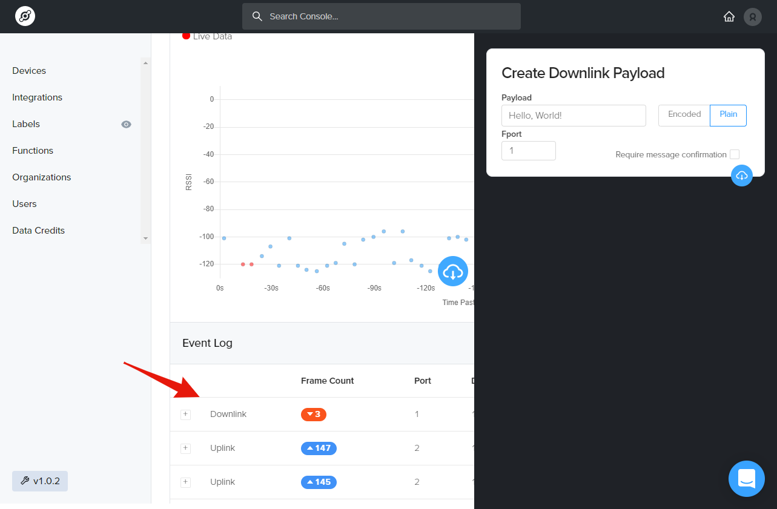Select Encoded payload format
The image size is (777, 509).
click(x=684, y=115)
